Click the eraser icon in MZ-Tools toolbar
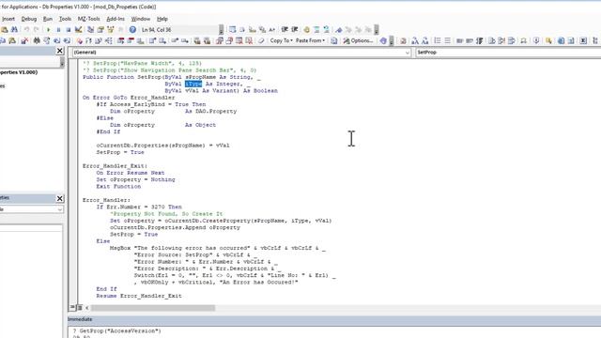 [261, 40]
